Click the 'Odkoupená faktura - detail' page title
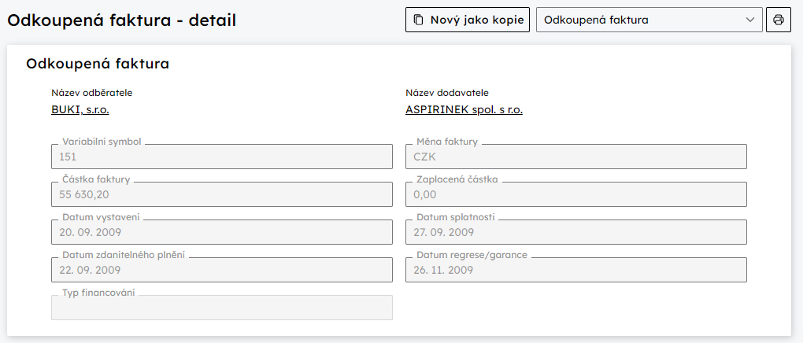Viewport: 803px width, 343px height. click(x=122, y=20)
